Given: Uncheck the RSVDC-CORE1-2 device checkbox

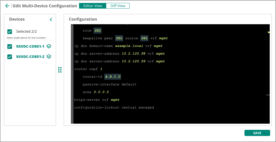Looking at the screenshot, I should pos(10,57).
